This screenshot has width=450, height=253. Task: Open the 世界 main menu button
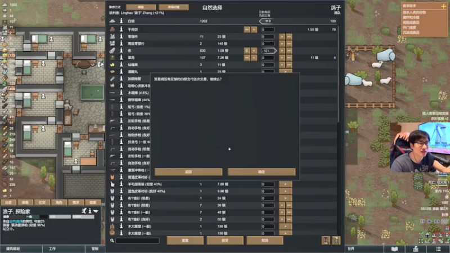point(364,249)
